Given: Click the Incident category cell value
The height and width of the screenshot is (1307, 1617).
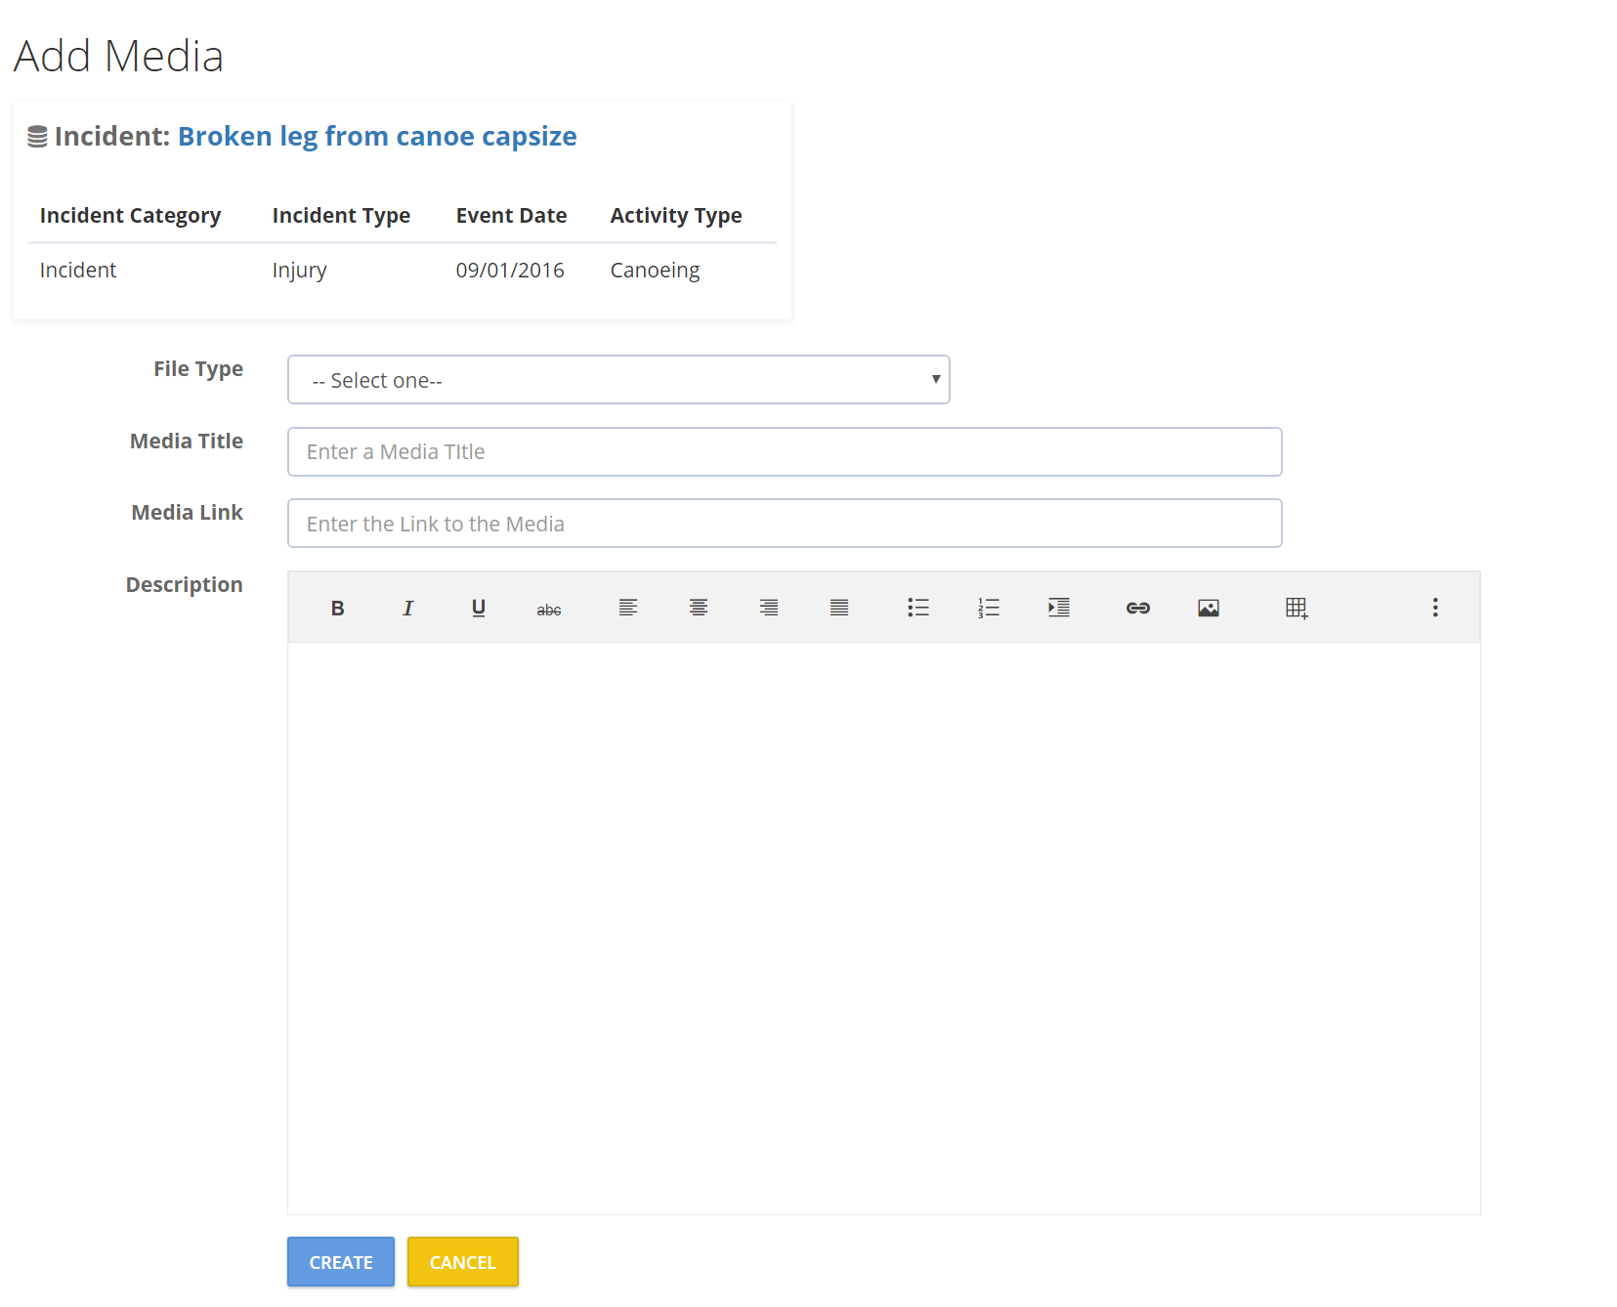Looking at the screenshot, I should click(x=78, y=271).
